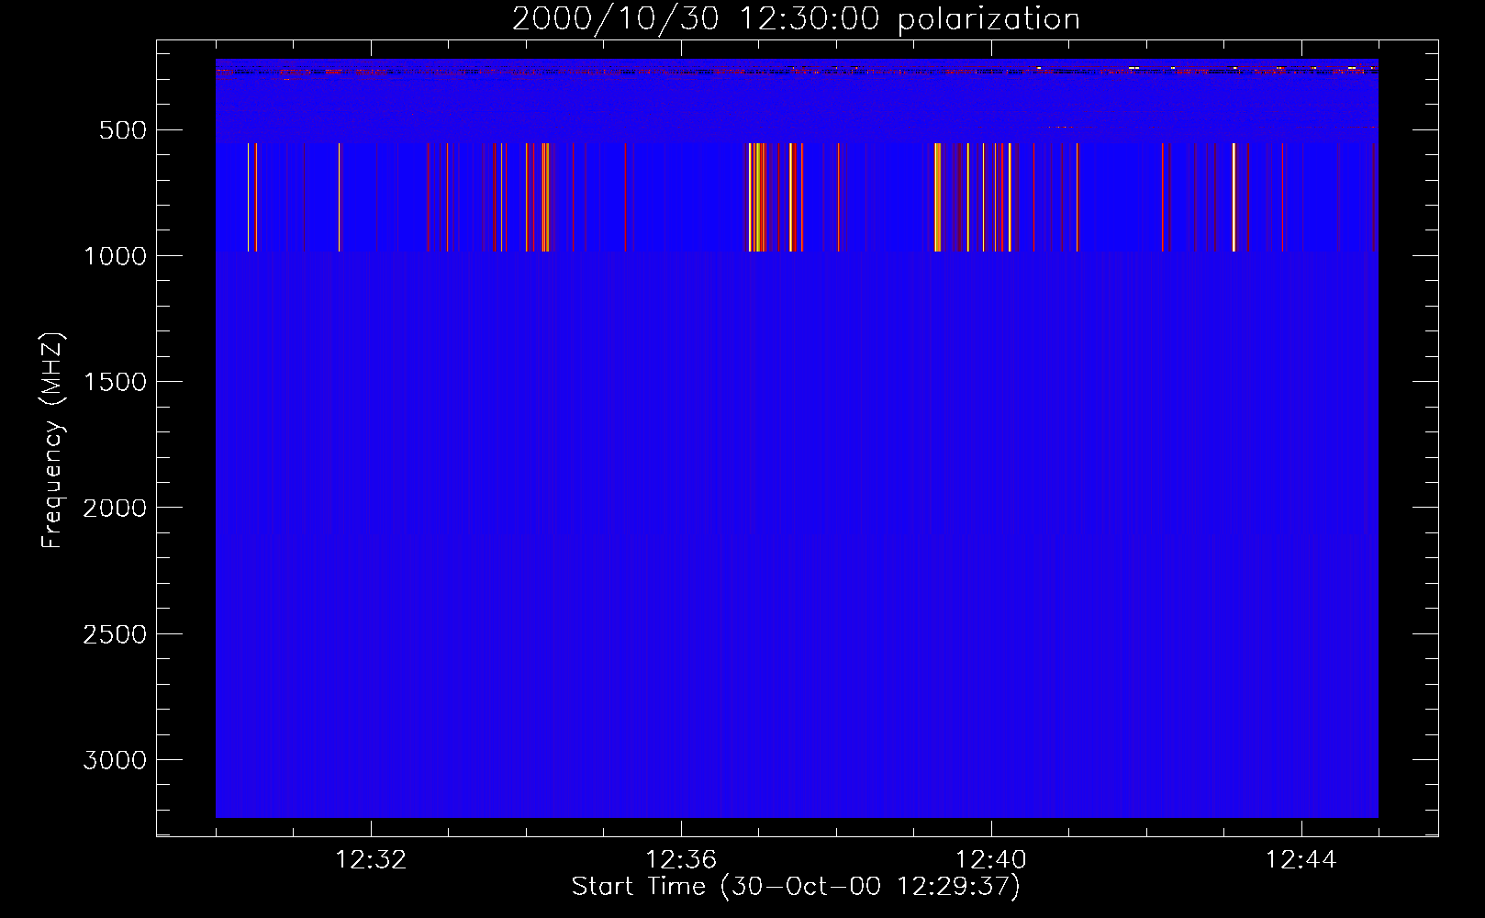The width and height of the screenshot is (1485, 918).
Task: Click the 12:44 time tick label
Action: (1301, 860)
